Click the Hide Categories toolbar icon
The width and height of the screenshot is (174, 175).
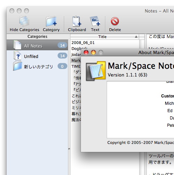coord(24,21)
